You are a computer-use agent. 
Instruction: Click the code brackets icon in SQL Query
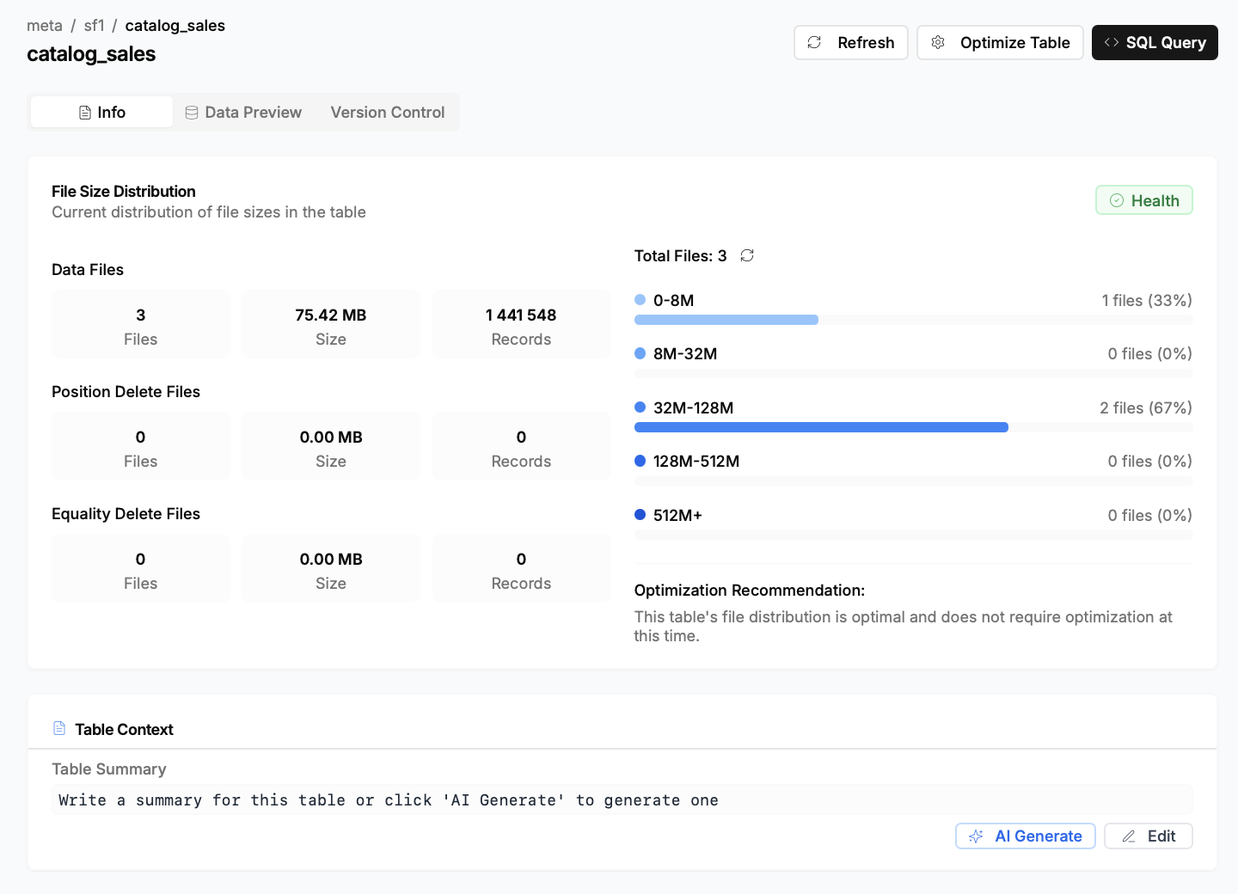1112,42
